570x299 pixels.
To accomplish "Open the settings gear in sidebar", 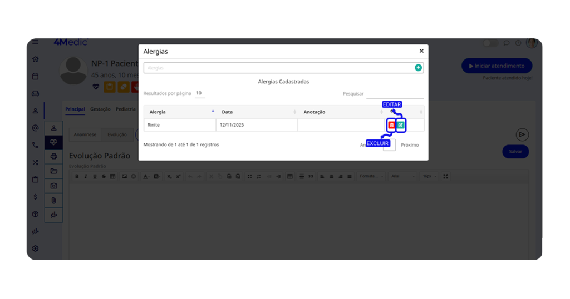I will click(36, 248).
